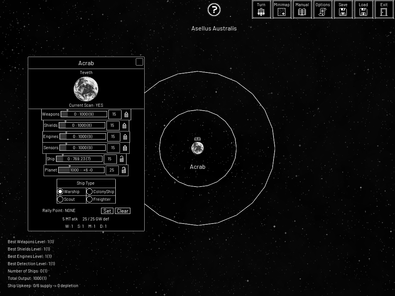This screenshot has width=395, height=296.
Task: Open the question mark help icon
Action: 214,10
